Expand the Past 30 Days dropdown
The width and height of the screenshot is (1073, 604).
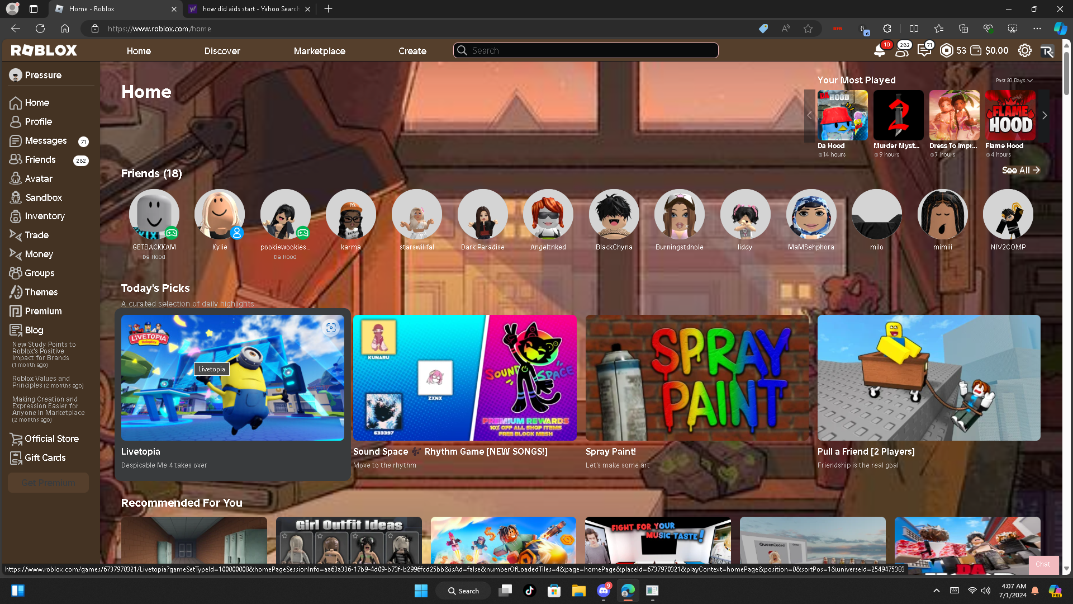[1014, 81]
